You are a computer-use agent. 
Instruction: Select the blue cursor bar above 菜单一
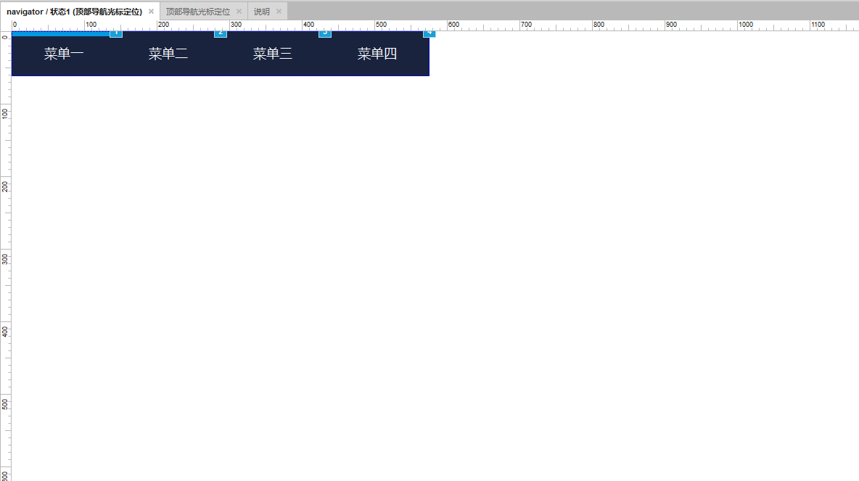click(60, 34)
